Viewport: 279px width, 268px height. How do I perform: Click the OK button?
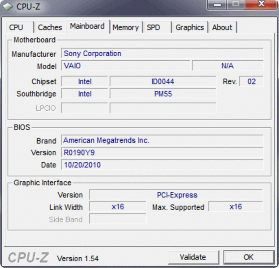tap(249, 257)
